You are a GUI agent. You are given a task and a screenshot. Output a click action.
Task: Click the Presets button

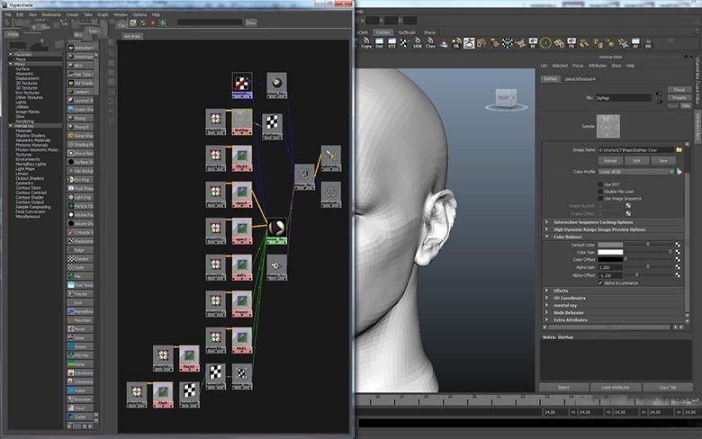[679, 97]
